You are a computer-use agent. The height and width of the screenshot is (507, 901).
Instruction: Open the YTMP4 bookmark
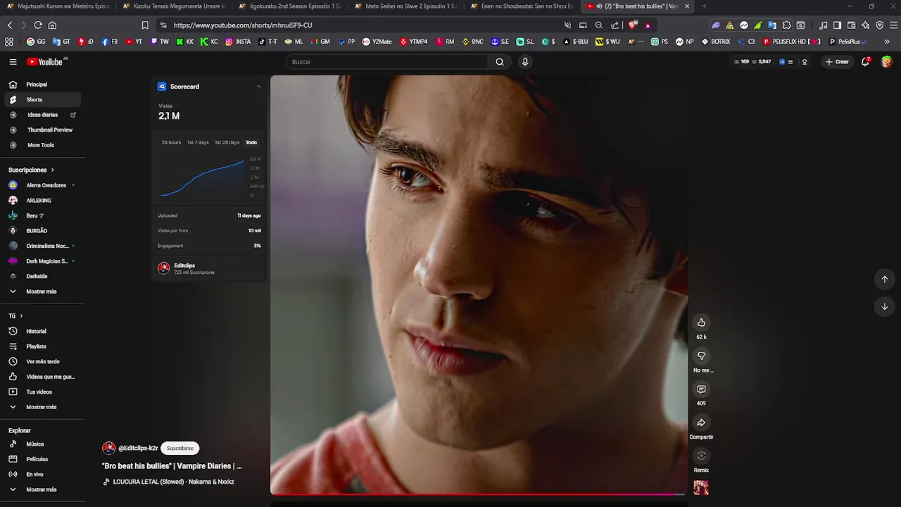[414, 42]
